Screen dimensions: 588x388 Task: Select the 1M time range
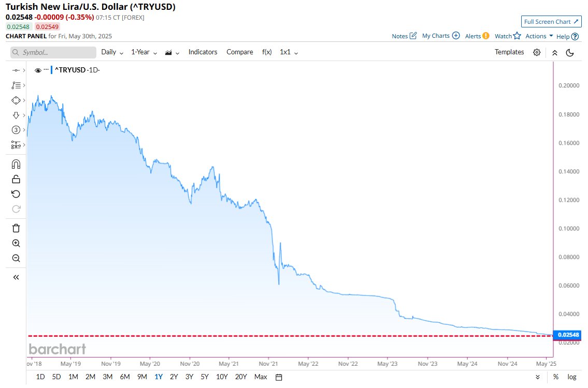pos(73,377)
